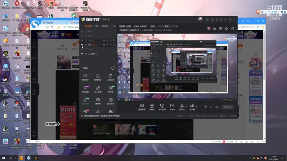Open the 弹幕秀 tool
The height and width of the screenshot is (161, 287).
pos(98,101)
